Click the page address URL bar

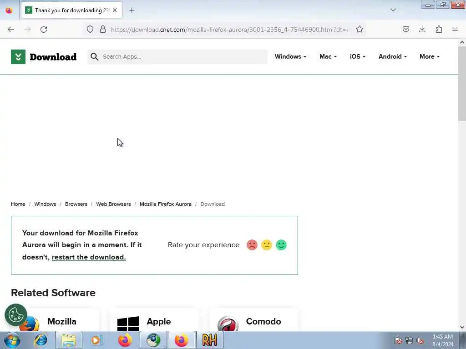tap(230, 30)
